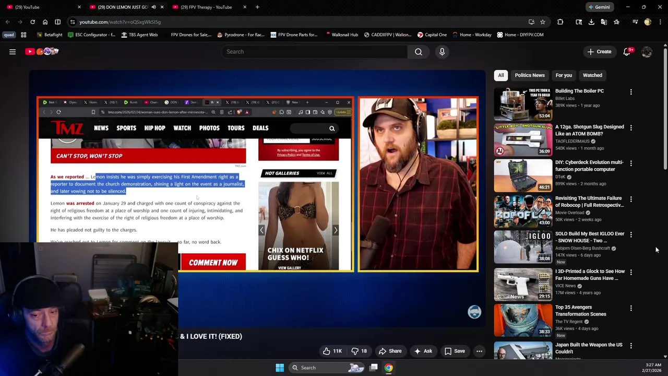The image size is (668, 376).
Task: Open Home - Workday bookmark
Action: point(472,34)
